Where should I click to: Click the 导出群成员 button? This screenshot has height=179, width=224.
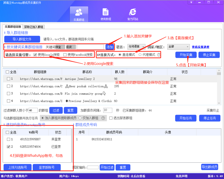209,167
